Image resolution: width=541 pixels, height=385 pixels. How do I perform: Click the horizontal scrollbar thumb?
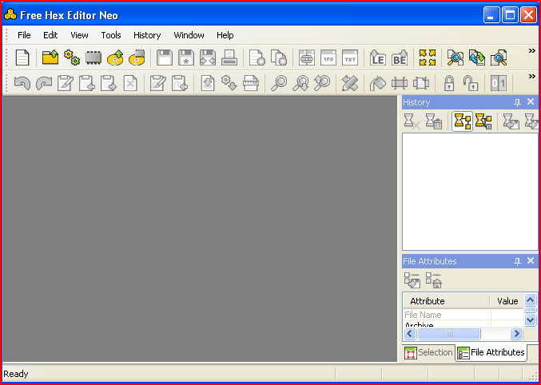point(448,334)
